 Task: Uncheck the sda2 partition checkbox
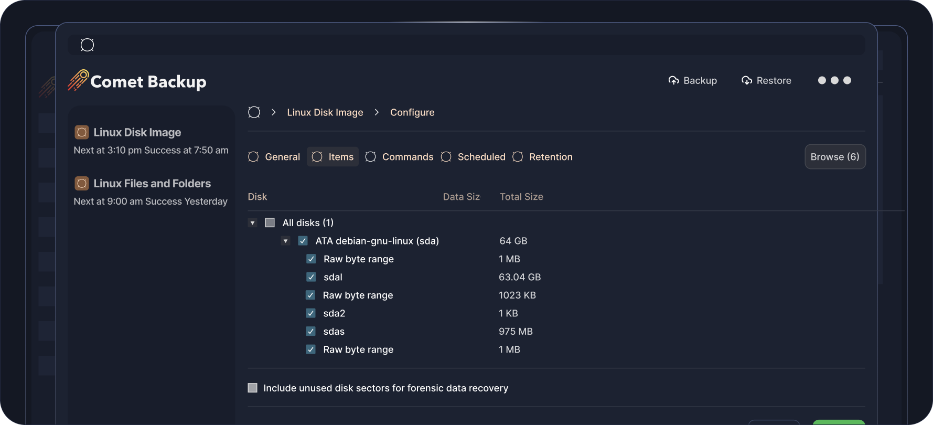point(311,313)
